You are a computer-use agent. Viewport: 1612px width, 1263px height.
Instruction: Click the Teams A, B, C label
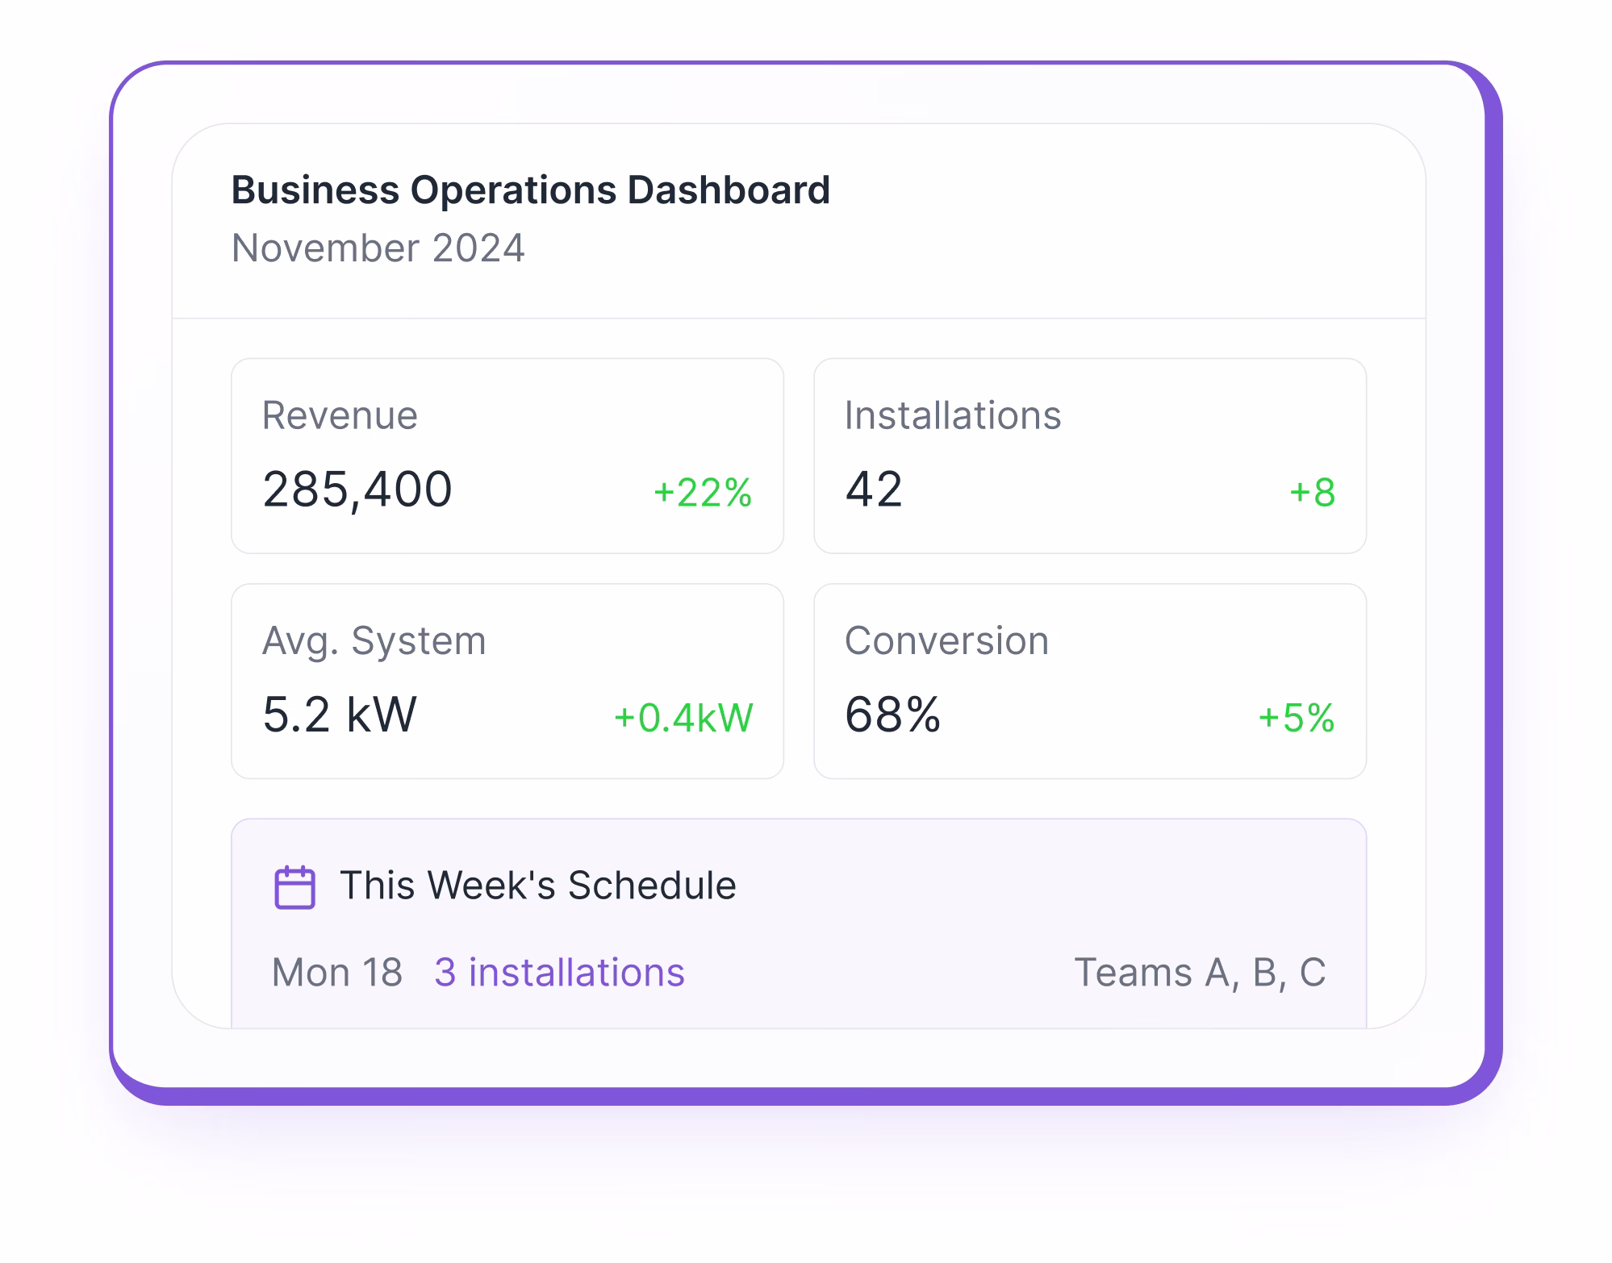tap(1200, 972)
